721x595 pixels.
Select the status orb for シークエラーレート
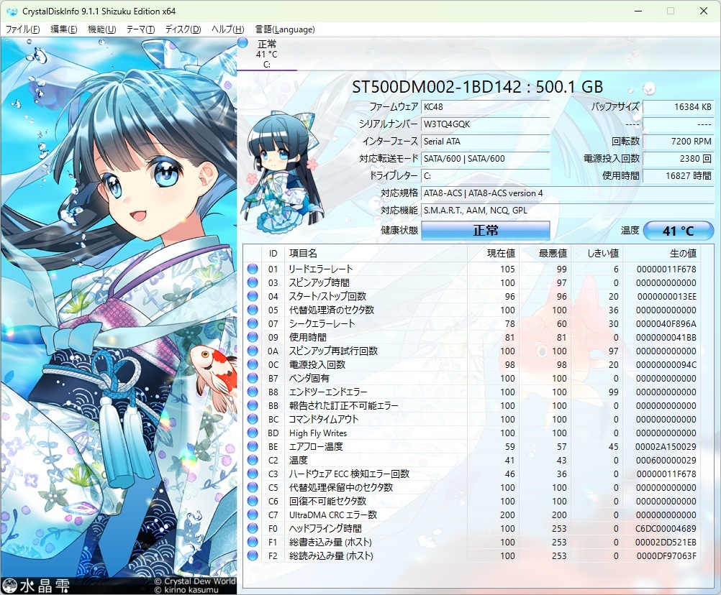pos(253,323)
